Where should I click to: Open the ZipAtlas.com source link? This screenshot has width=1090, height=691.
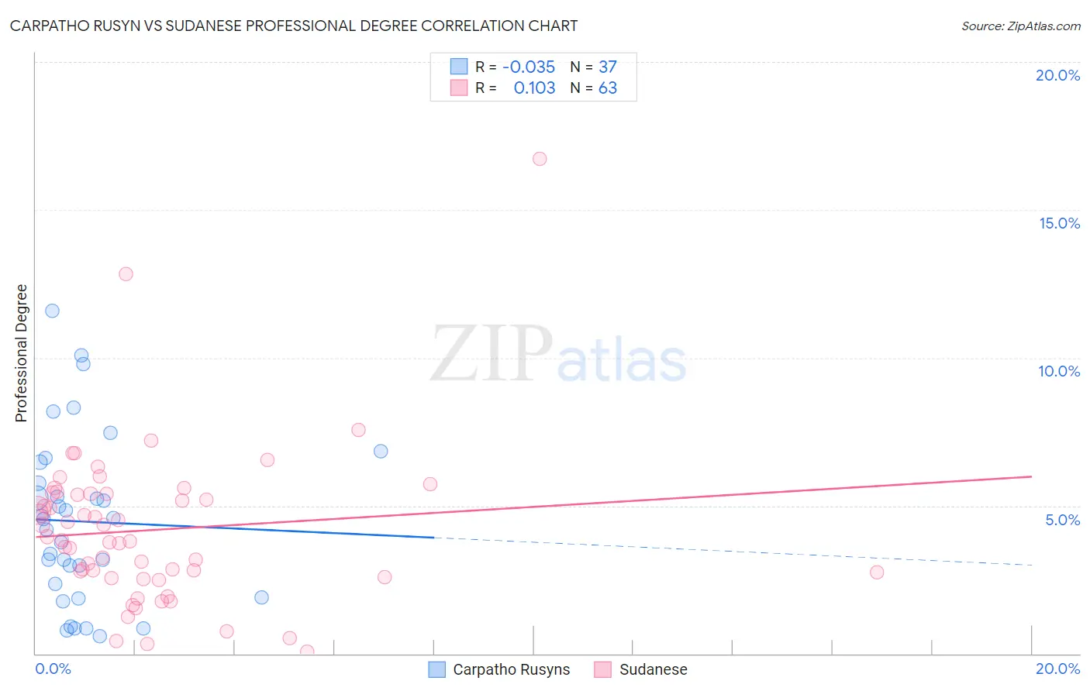[1021, 26]
